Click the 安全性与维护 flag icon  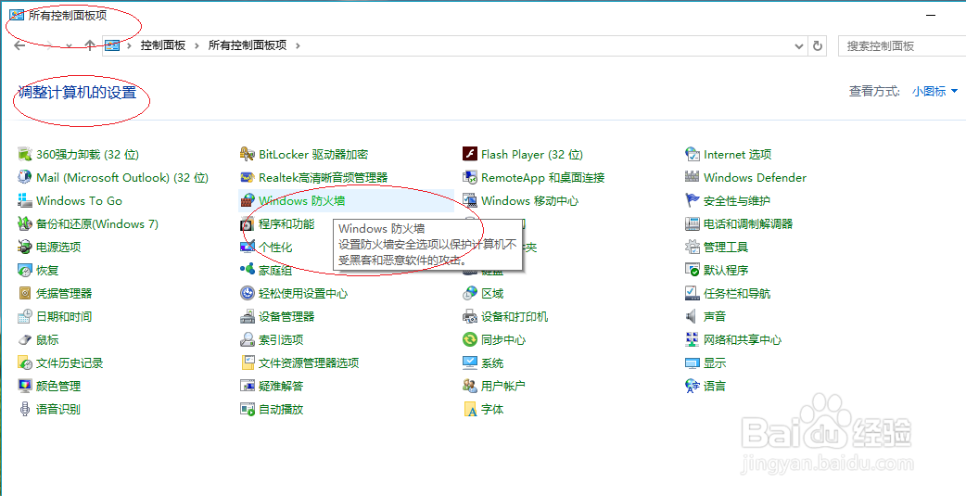693,200
